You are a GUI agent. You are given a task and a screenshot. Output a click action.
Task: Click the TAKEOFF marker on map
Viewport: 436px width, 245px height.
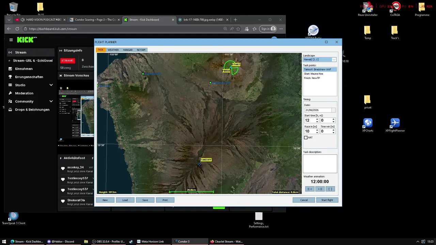pyautogui.click(x=206, y=160)
